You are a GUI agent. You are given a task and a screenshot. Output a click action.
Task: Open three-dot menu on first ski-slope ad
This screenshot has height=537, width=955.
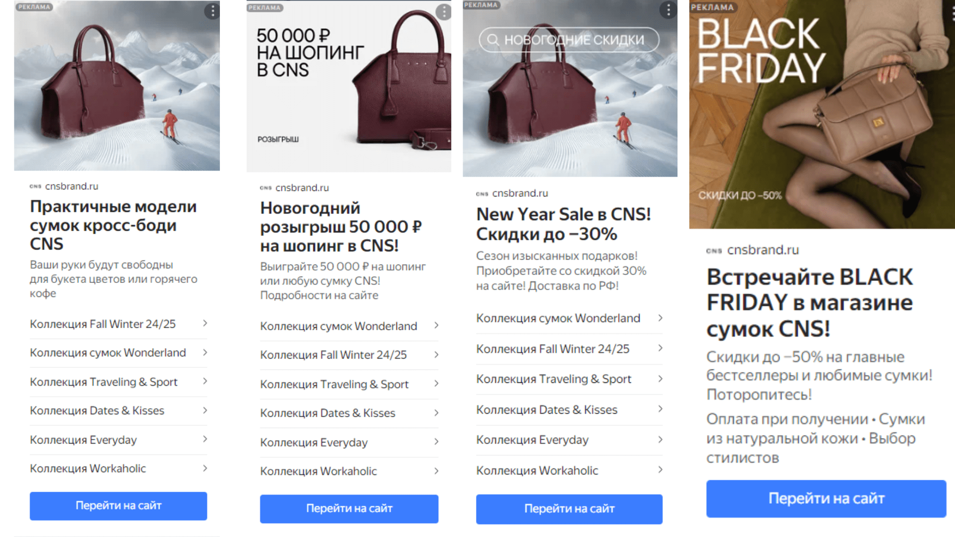click(x=212, y=11)
